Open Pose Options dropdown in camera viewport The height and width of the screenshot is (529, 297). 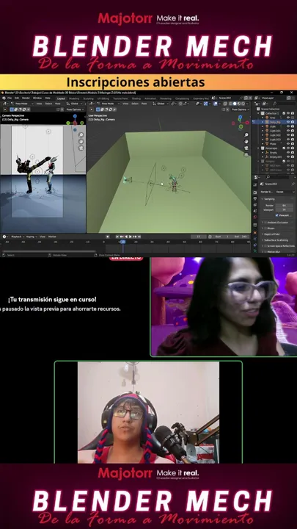tap(75, 109)
